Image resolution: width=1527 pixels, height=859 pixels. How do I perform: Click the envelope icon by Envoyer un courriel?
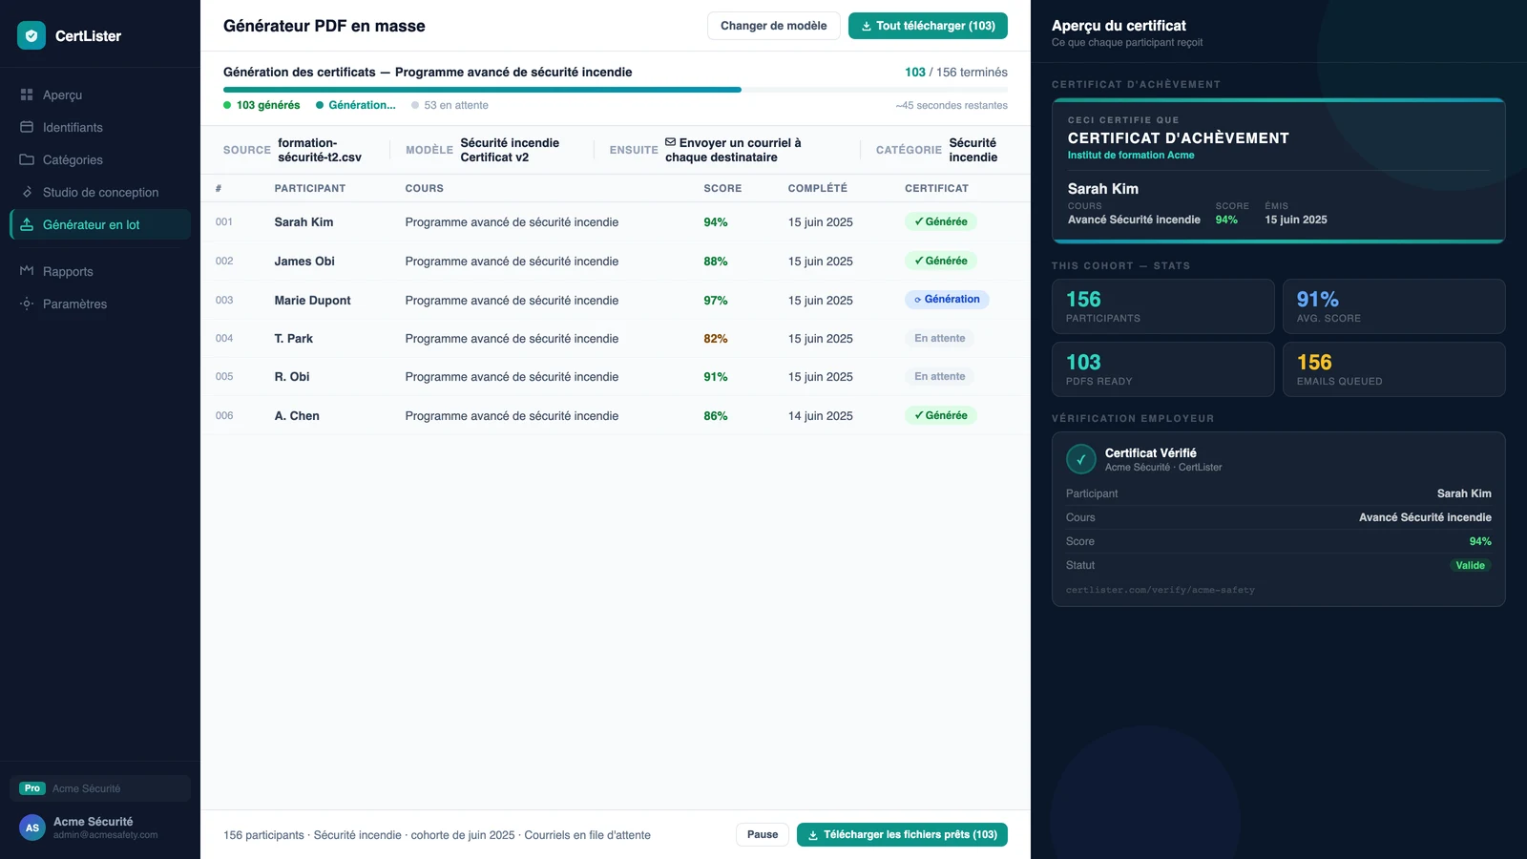(671, 142)
